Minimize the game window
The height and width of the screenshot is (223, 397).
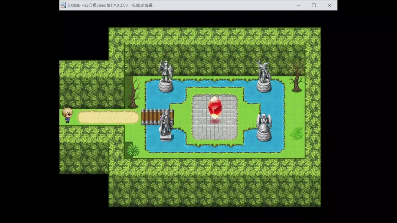click(x=298, y=5)
